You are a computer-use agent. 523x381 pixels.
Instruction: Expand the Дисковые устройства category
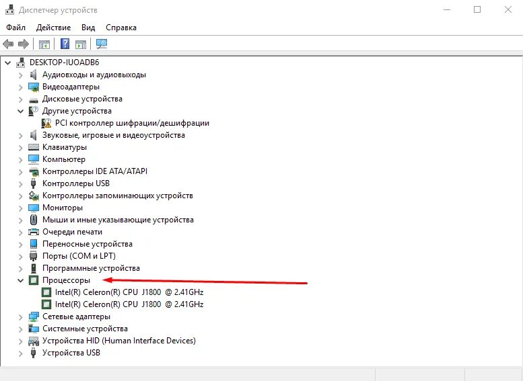[21, 99]
